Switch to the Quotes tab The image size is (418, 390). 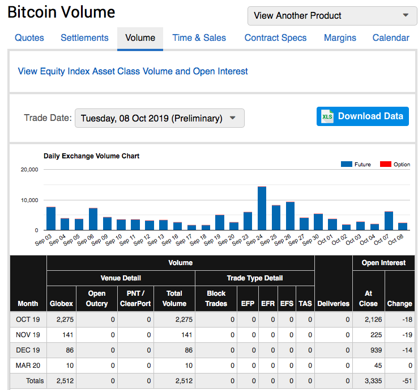tap(29, 38)
